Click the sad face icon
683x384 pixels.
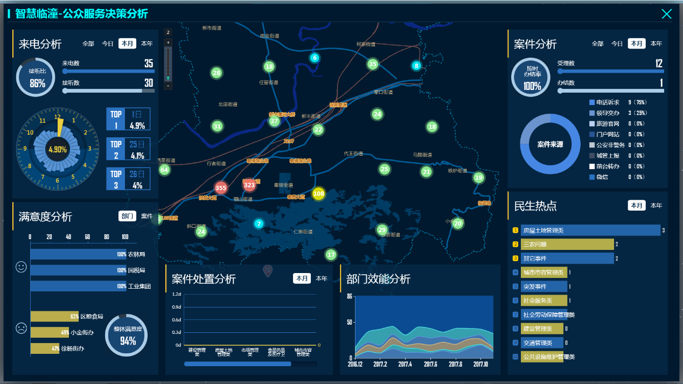tap(21, 327)
